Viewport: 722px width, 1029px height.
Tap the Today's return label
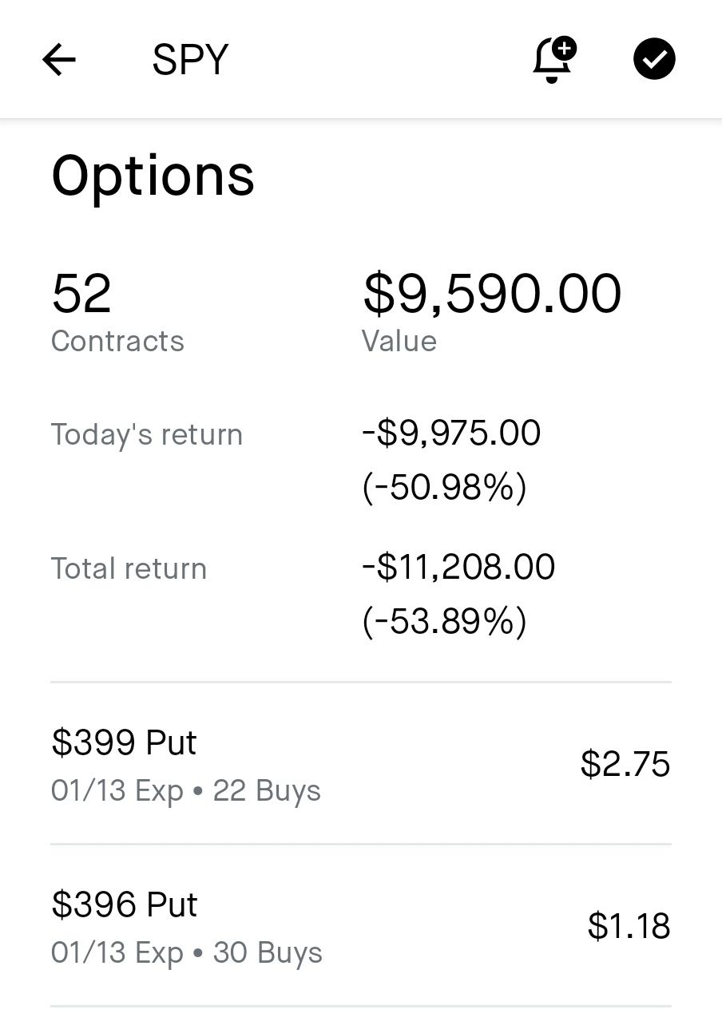147,435
